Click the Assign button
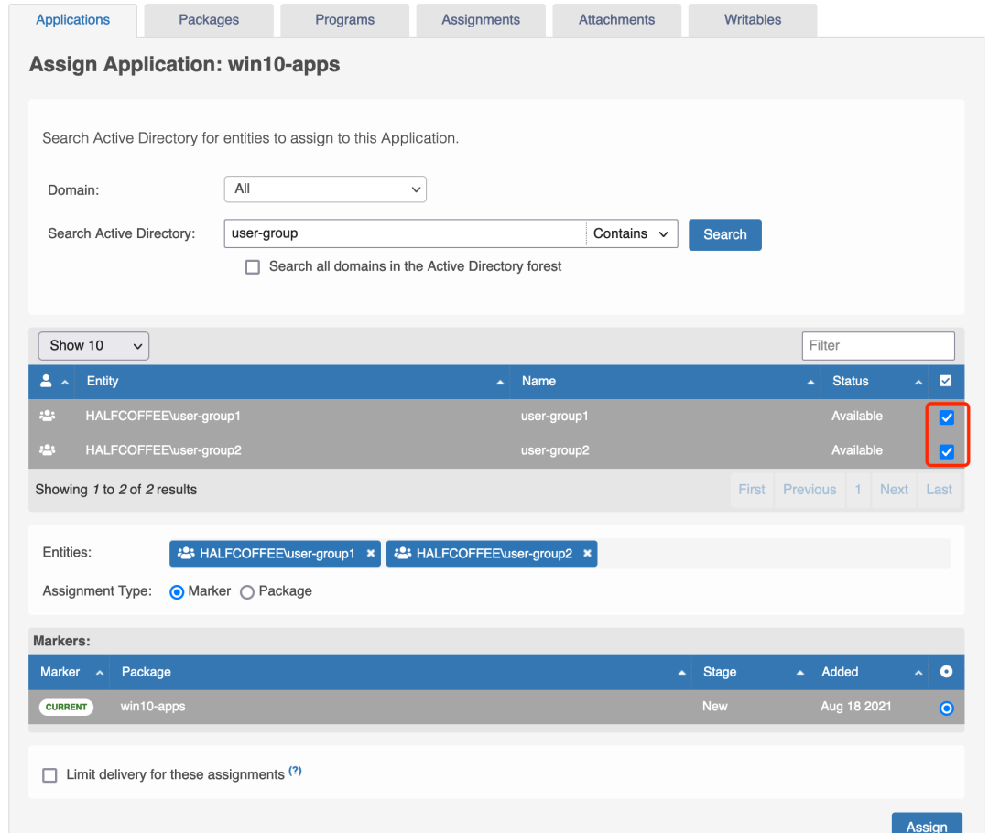The height and width of the screenshot is (833, 989). tap(926, 825)
